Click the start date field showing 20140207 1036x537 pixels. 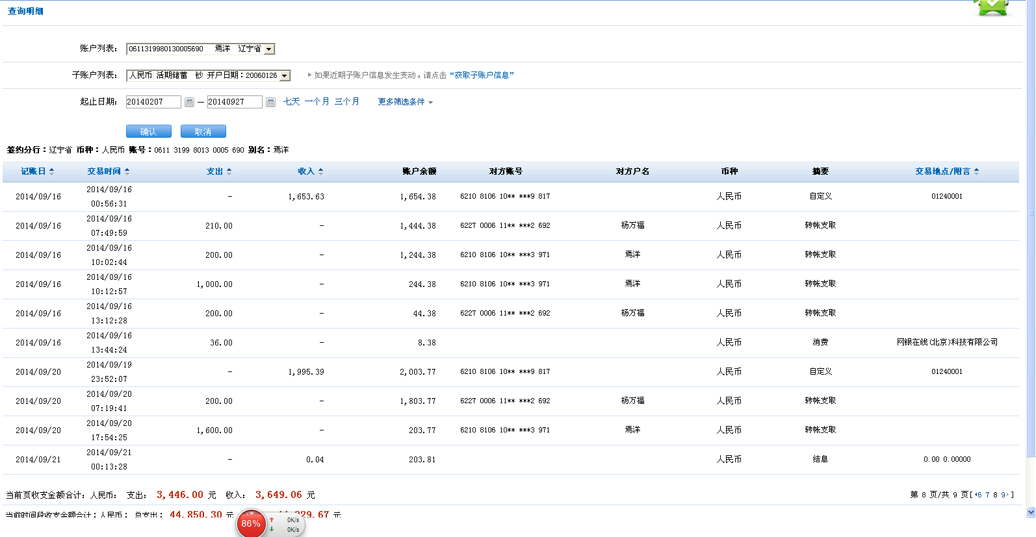point(153,102)
